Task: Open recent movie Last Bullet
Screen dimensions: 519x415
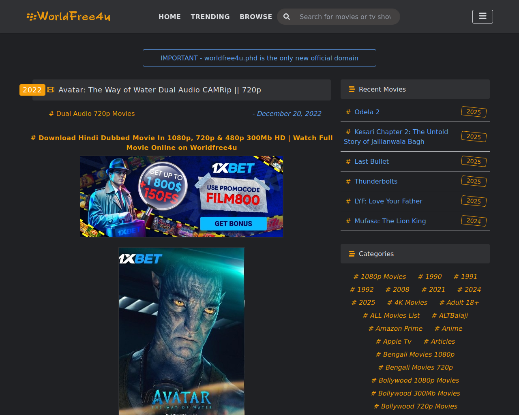Action: (x=371, y=161)
